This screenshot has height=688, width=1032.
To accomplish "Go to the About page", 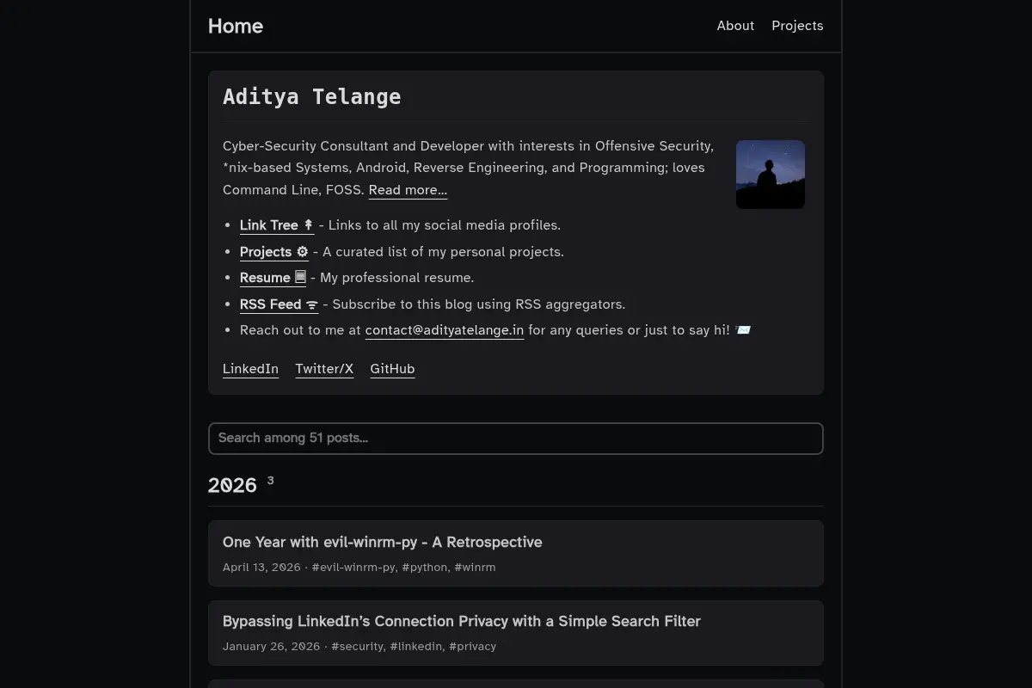I will coord(735,26).
